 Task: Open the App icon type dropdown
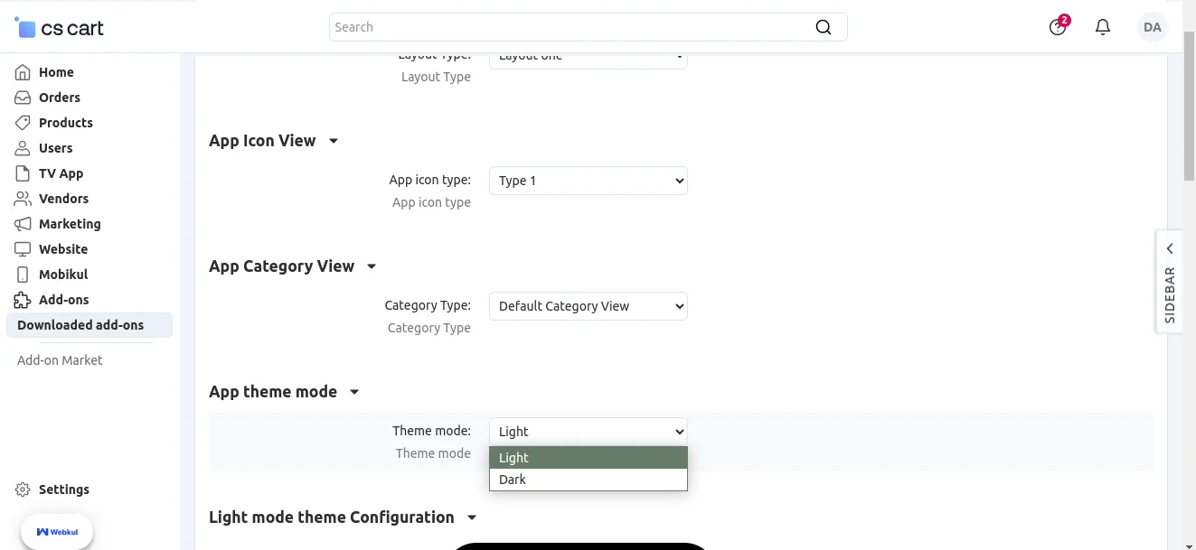coord(588,181)
